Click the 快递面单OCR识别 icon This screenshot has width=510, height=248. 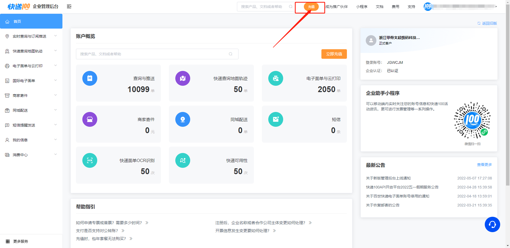(x=90, y=160)
